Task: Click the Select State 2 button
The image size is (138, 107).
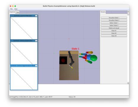Action: pyautogui.click(x=114, y=25)
